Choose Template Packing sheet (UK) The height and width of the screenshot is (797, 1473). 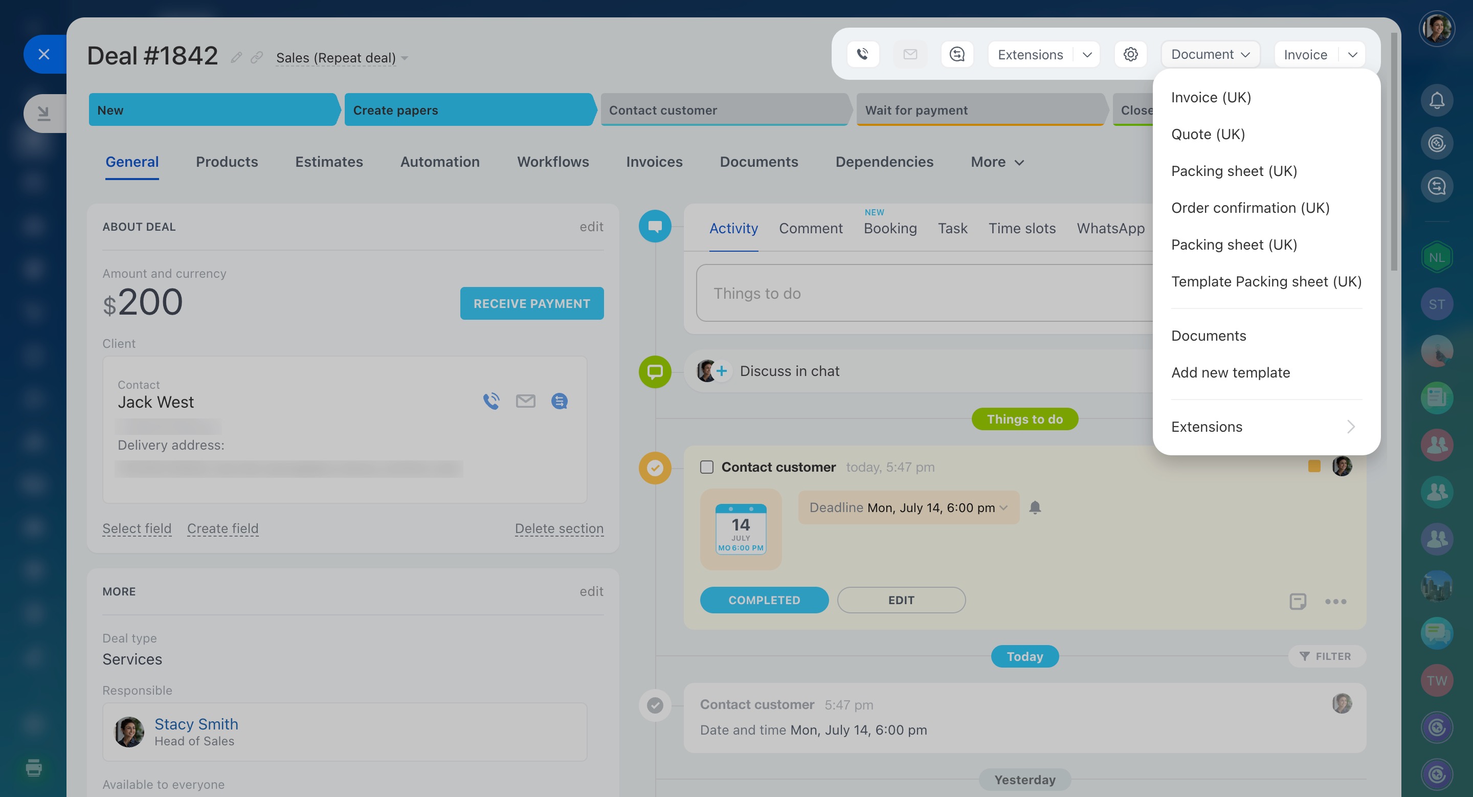coord(1266,281)
